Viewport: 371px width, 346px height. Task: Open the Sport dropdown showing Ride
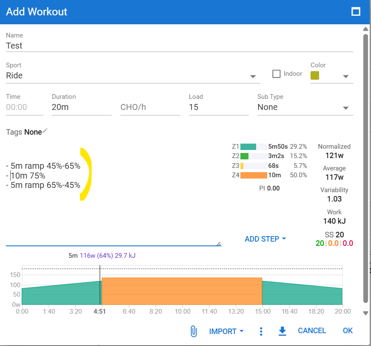pyautogui.click(x=133, y=76)
